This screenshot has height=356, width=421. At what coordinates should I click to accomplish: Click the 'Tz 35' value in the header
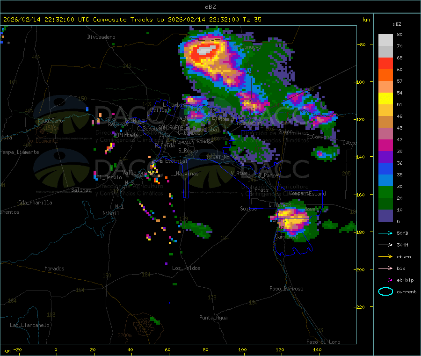point(252,20)
